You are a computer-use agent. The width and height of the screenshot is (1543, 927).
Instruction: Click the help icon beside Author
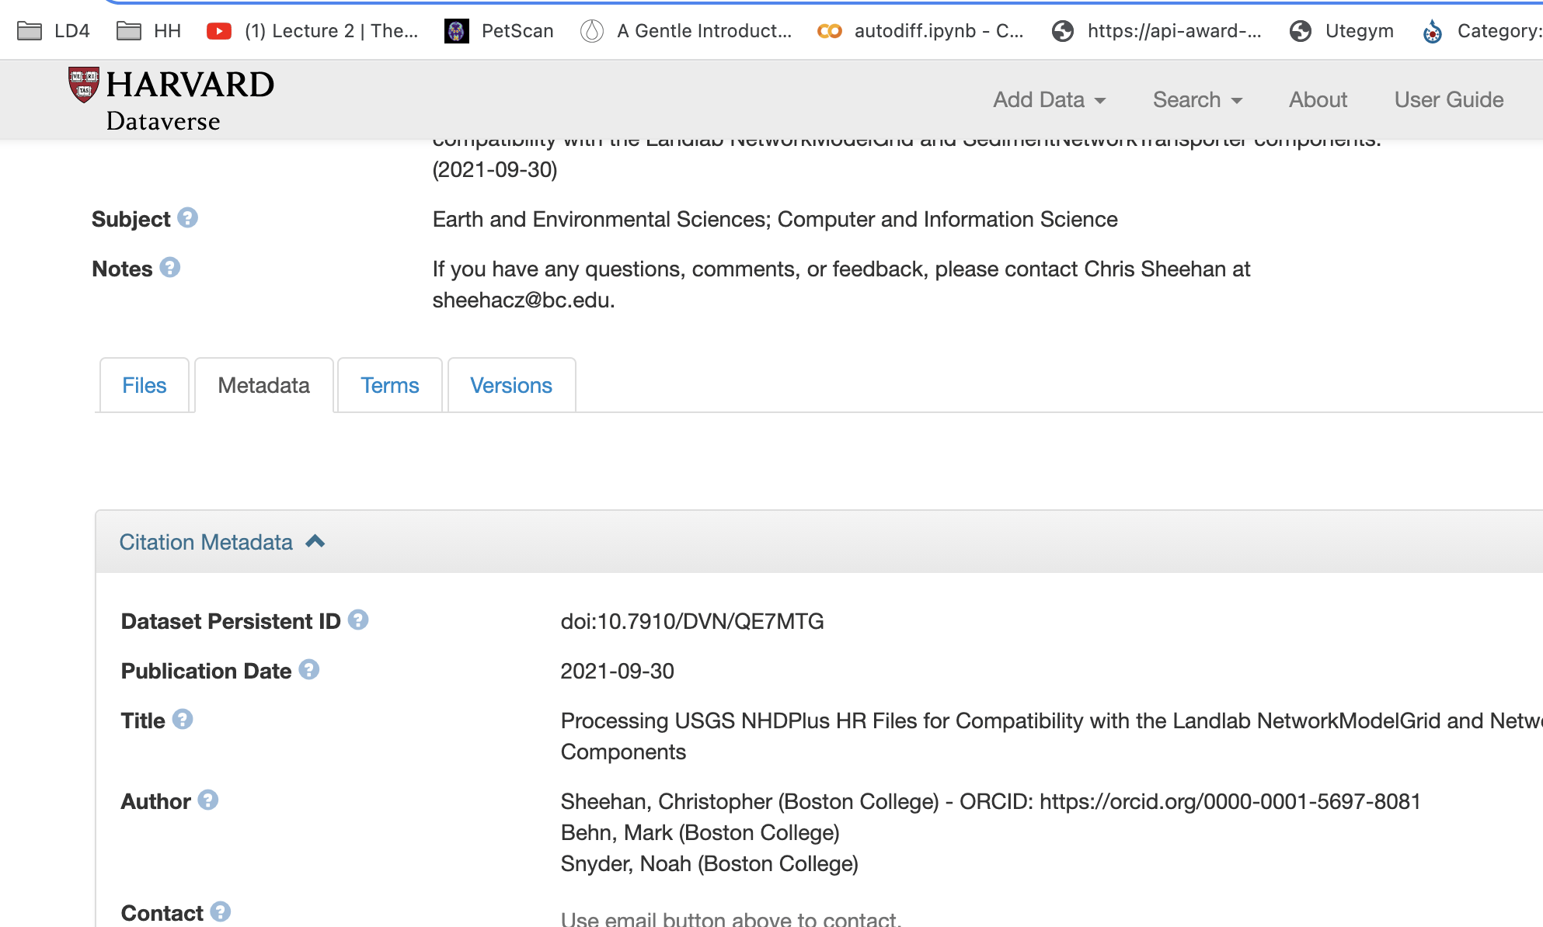pyautogui.click(x=207, y=800)
